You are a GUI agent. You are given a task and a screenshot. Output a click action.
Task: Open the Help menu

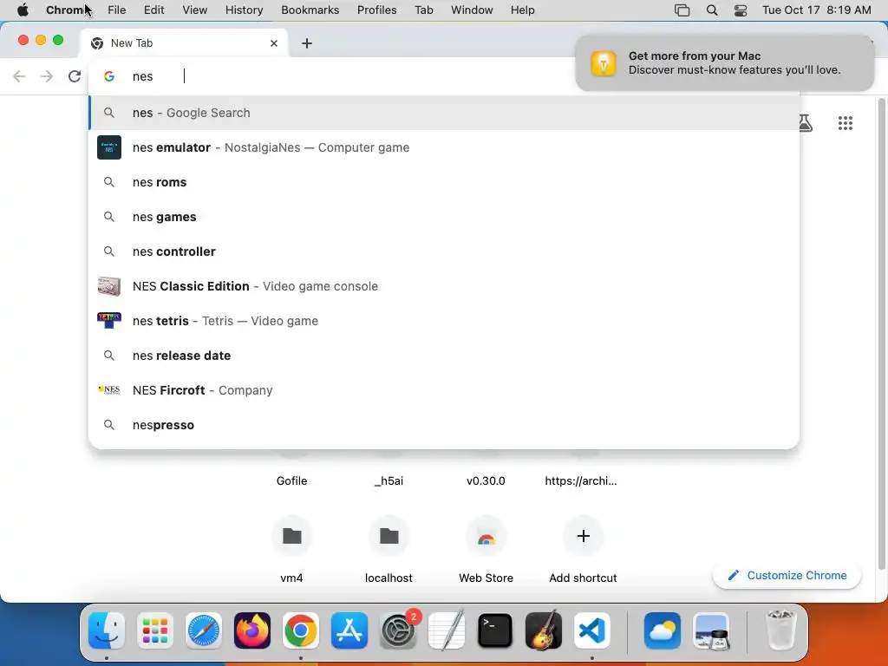coord(522,10)
